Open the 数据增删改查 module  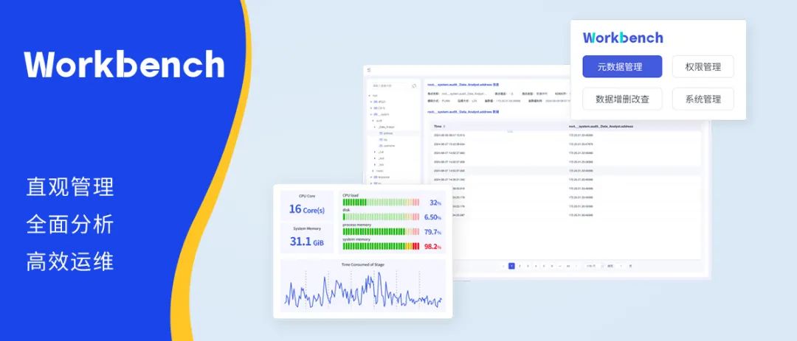click(x=622, y=99)
